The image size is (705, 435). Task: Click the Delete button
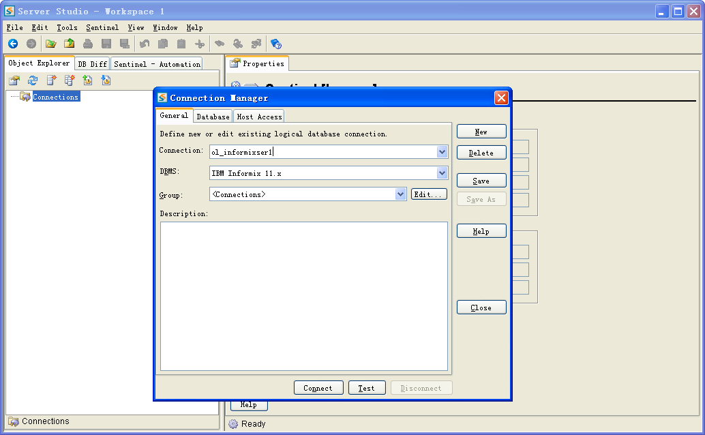click(481, 153)
